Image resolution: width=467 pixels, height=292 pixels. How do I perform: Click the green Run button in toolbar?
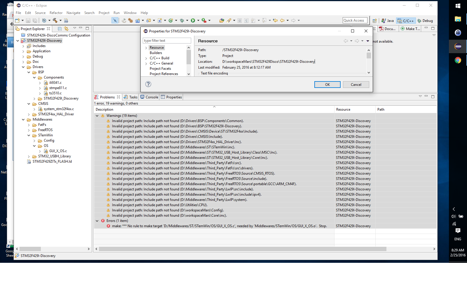(x=193, y=20)
